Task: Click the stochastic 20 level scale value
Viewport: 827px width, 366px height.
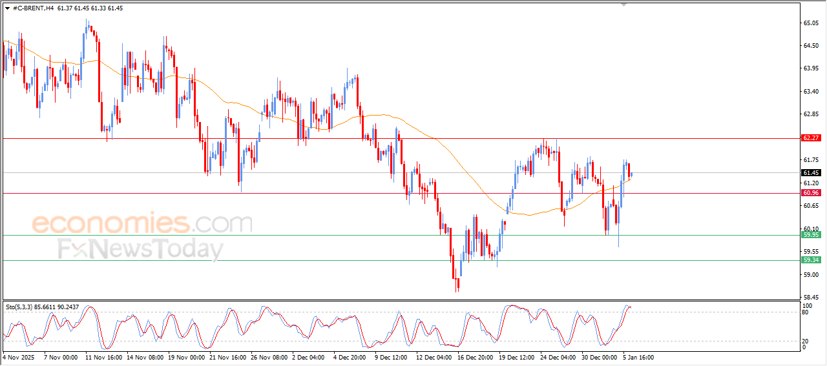Action: pos(805,341)
